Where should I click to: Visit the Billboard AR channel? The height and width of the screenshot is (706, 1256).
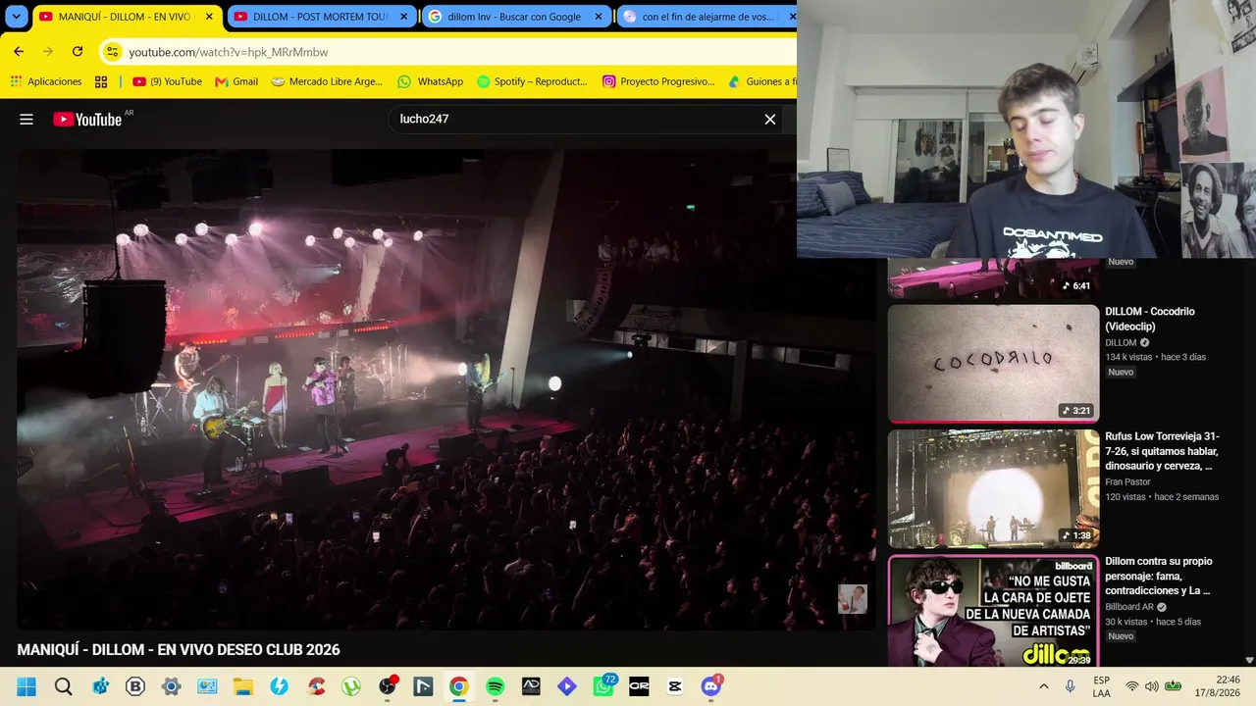[x=1129, y=607]
